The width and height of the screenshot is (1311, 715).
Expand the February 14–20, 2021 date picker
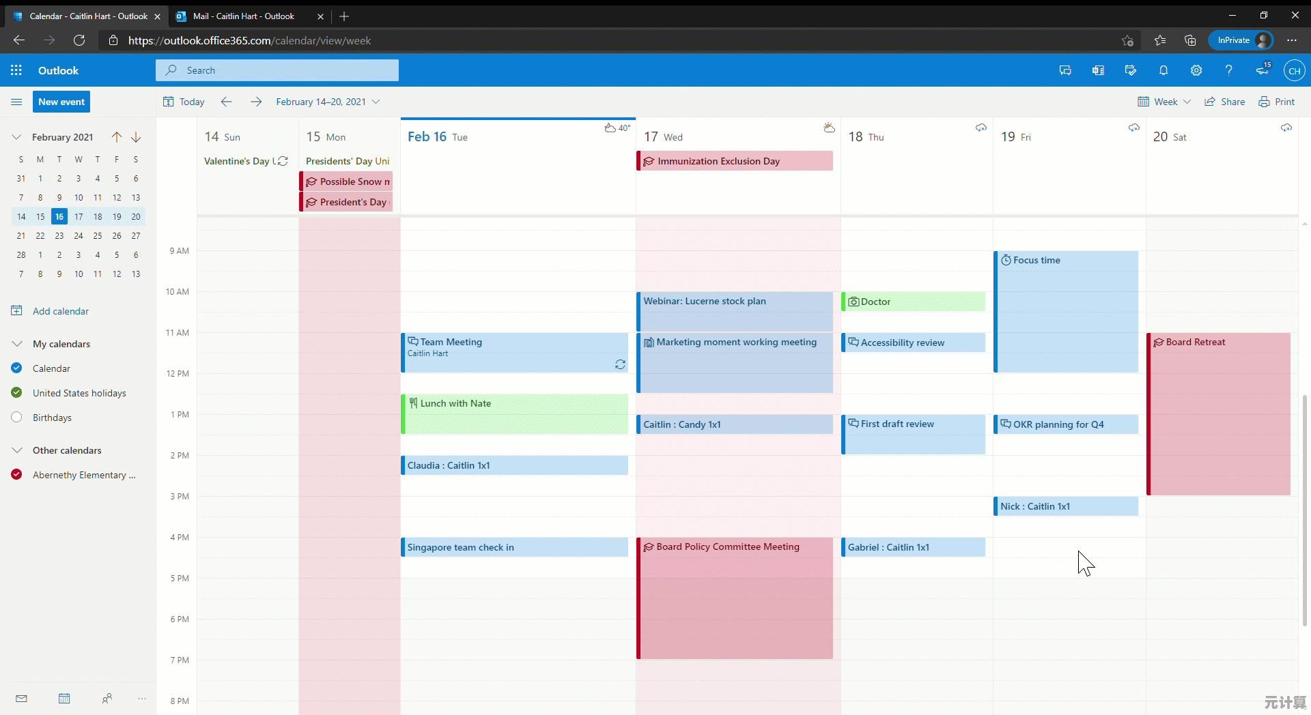[328, 102]
